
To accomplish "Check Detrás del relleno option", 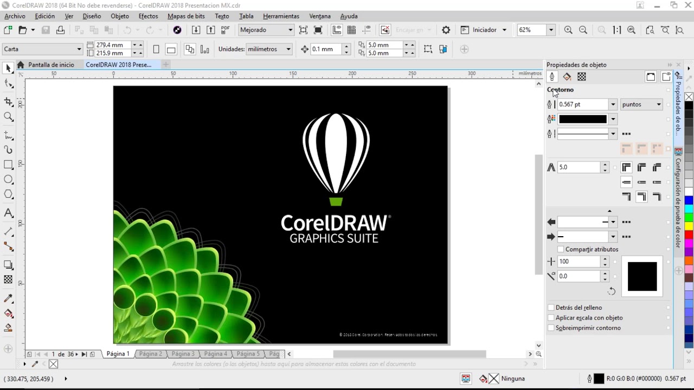I will click(551, 308).
